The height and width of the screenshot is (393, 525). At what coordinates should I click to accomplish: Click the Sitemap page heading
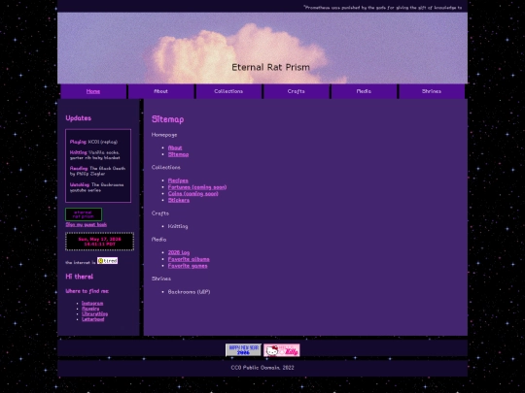(168, 119)
